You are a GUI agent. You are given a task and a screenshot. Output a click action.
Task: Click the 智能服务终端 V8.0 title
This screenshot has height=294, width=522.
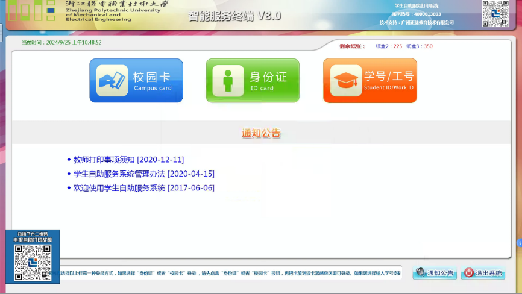point(234,16)
